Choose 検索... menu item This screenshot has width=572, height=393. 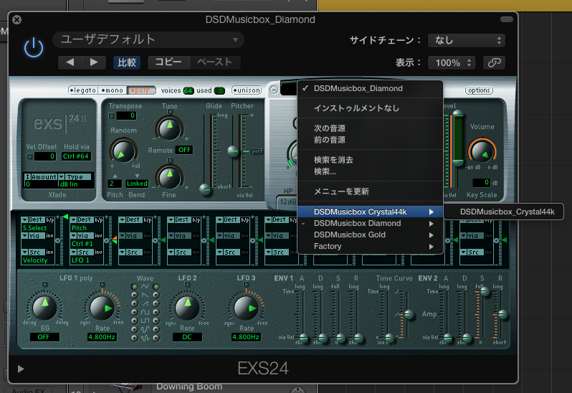pos(370,171)
